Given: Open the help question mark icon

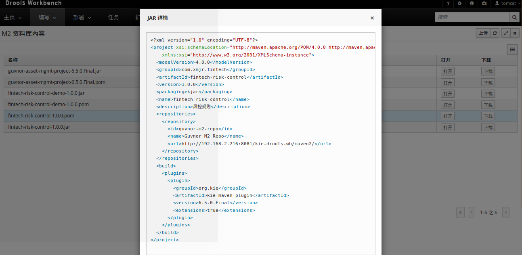Looking at the screenshot, I should point(448,3).
